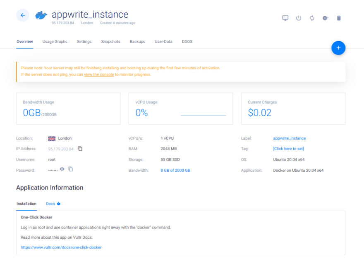
Task: Open the Usage Graphs tab
Action: [x=55, y=41]
